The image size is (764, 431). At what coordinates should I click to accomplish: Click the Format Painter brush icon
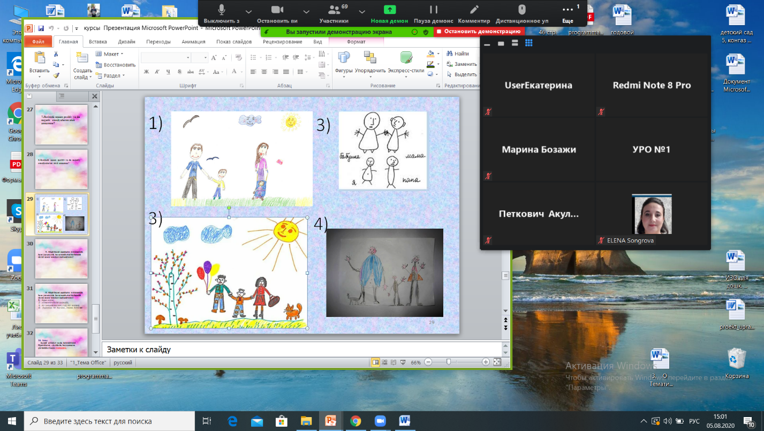pyautogui.click(x=56, y=76)
